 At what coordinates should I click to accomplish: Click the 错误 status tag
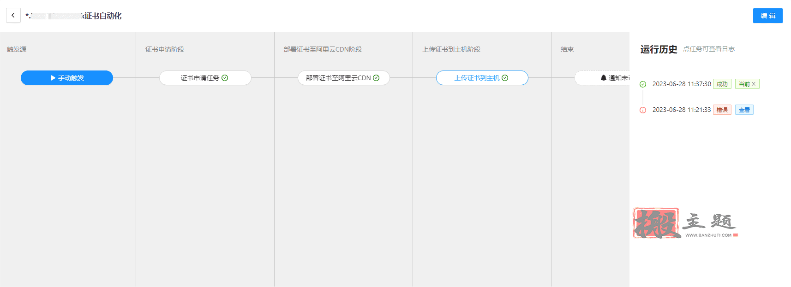(x=722, y=110)
